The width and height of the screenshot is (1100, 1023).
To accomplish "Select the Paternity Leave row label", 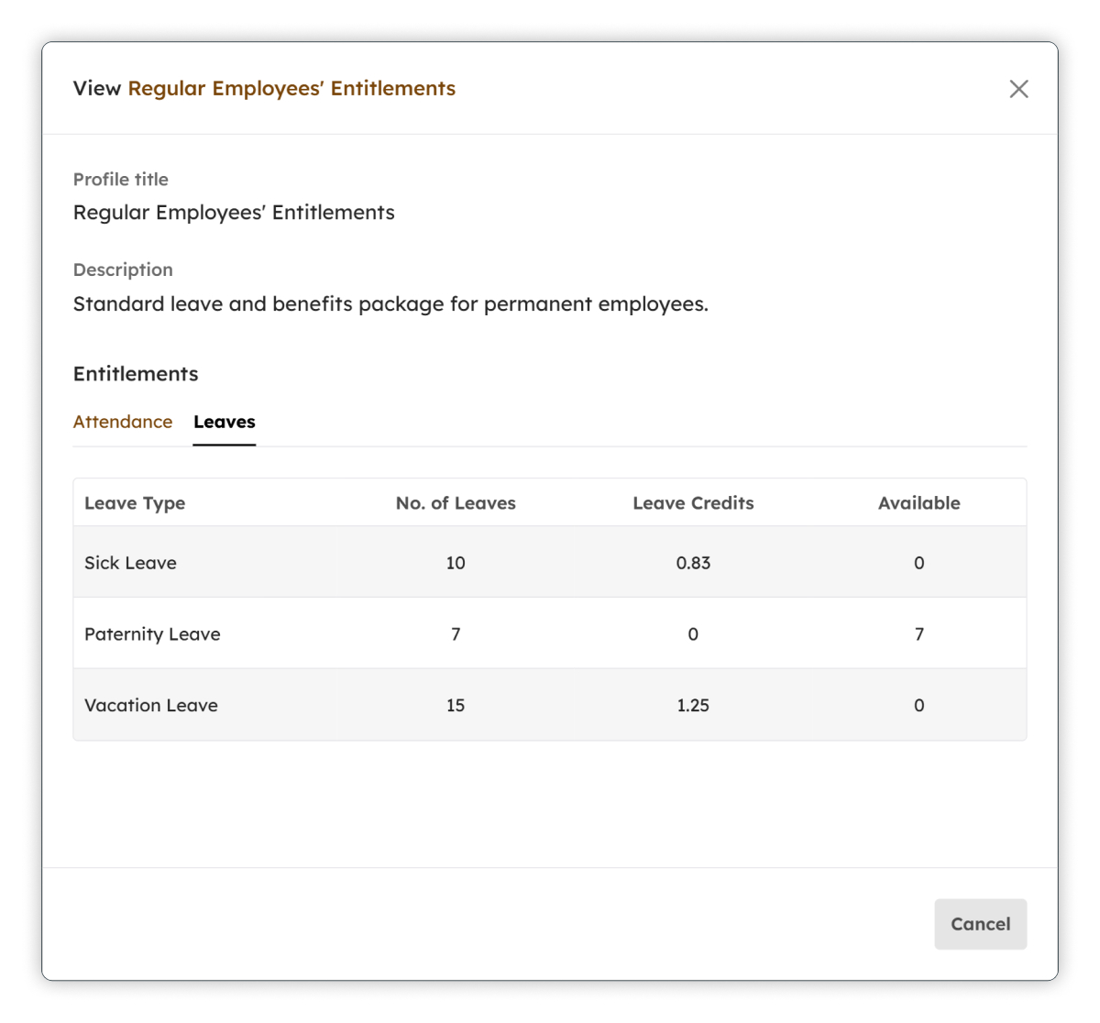I will (x=152, y=634).
